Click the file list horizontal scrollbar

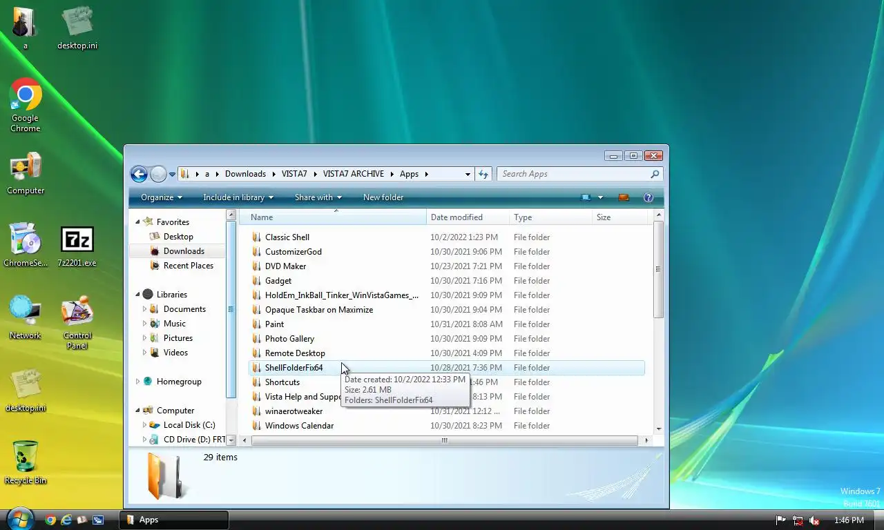(444, 440)
